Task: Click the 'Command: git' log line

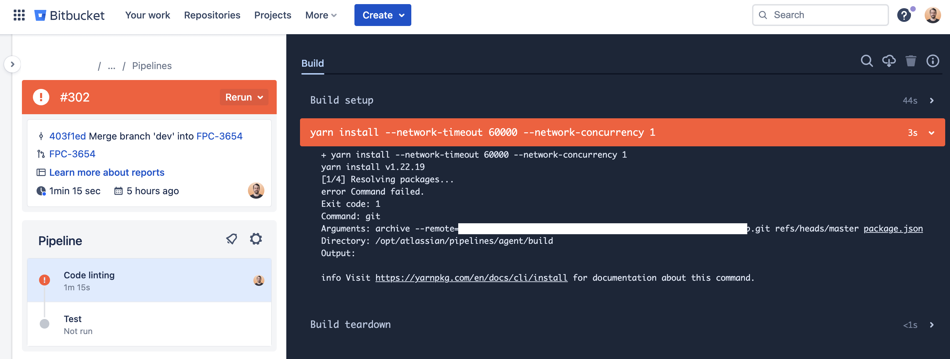Action: [x=351, y=216]
